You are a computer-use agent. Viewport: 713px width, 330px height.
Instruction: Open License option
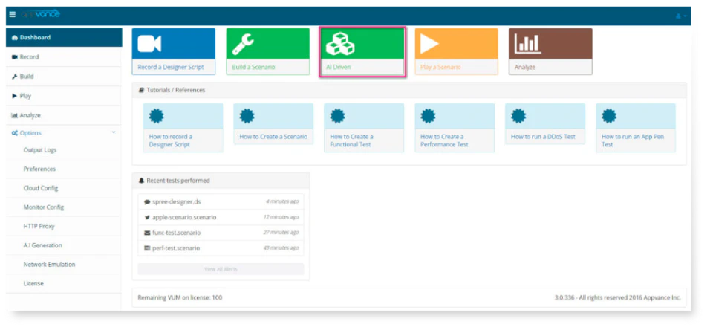point(33,284)
